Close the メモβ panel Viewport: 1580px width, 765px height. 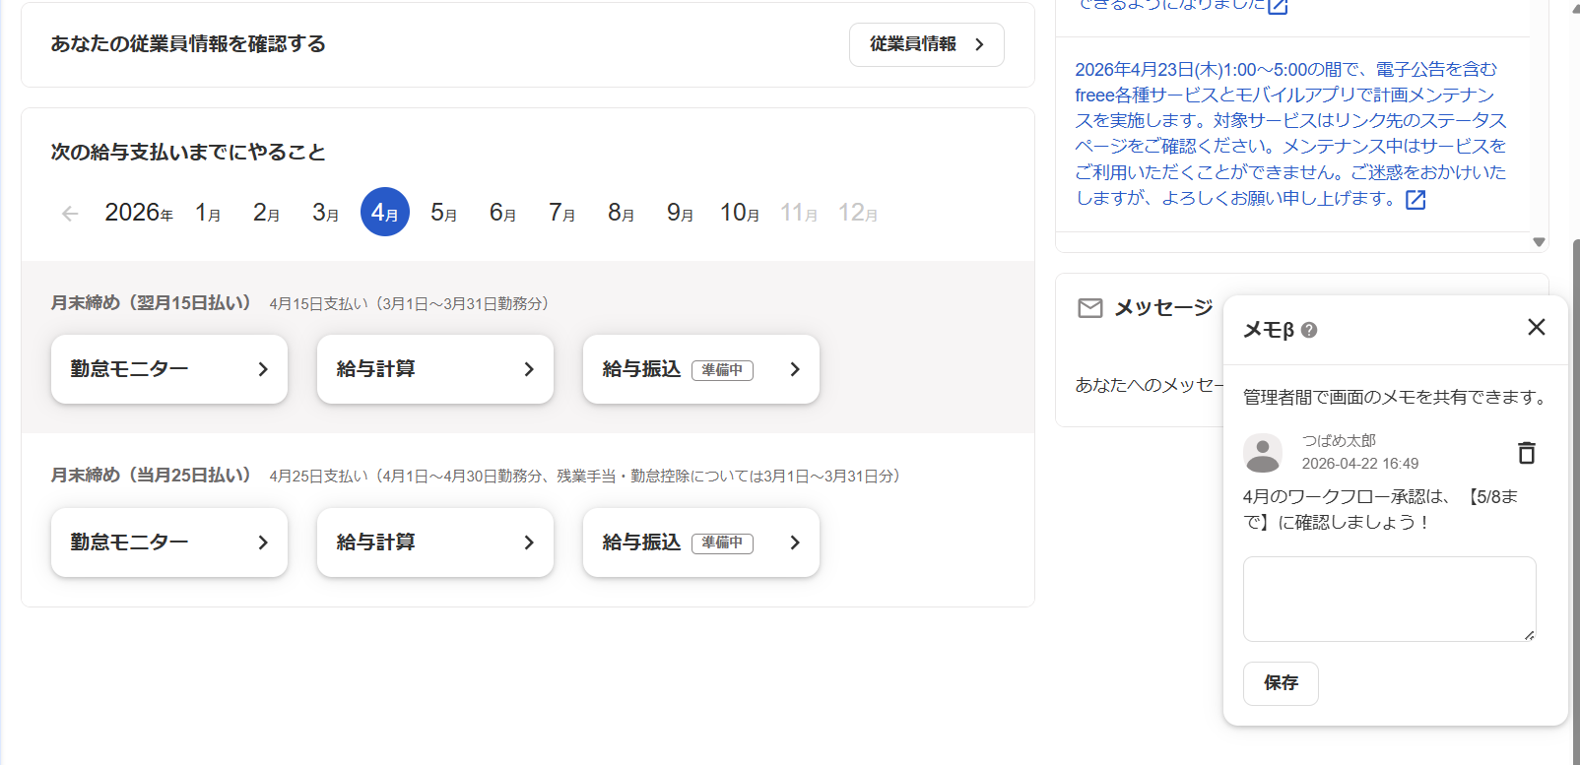tap(1536, 327)
